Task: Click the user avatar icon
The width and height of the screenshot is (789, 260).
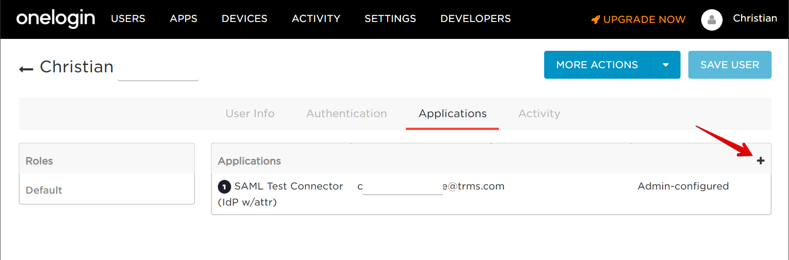Action: click(x=712, y=20)
